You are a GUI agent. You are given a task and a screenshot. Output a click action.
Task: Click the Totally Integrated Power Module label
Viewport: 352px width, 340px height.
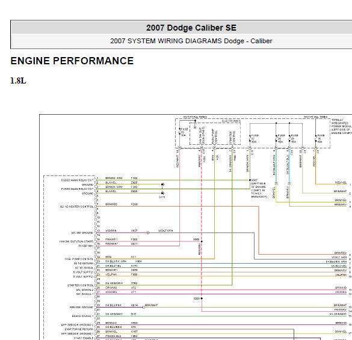pyautogui.click(x=341, y=126)
